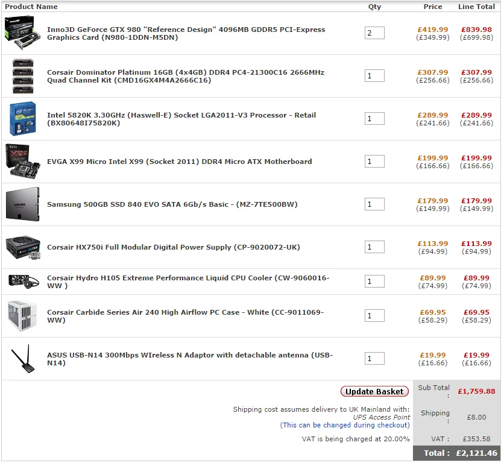Focus quantity field for Corsair Carbide Air 240
The width and height of the screenshot is (504, 463).
click(x=374, y=315)
